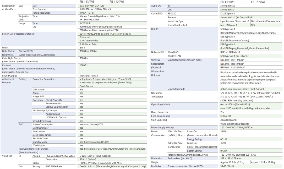This screenshot has width=284, height=169.
Task: Select the 'Geometric Correction' label
Action: [43, 79]
